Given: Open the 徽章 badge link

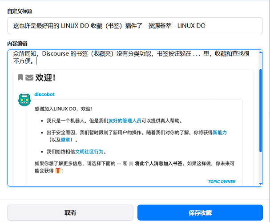Looking at the screenshot, I should point(65,140).
